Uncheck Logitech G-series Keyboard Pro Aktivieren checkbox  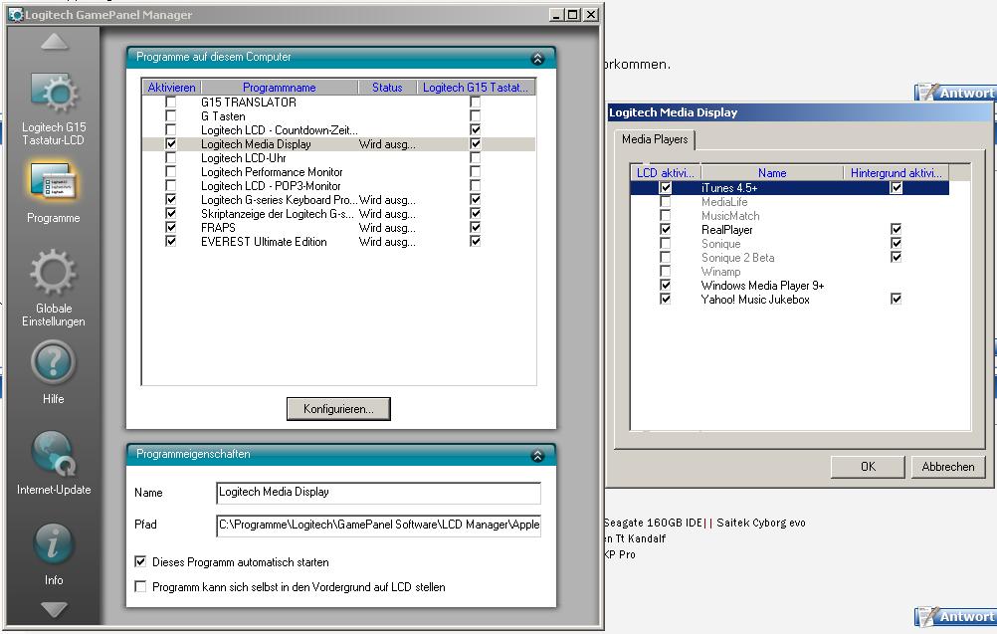point(170,199)
